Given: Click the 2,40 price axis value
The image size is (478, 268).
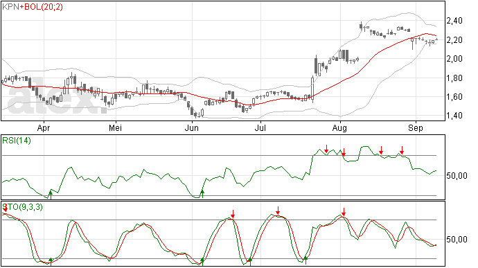Looking at the screenshot, I should pyautogui.click(x=454, y=21).
